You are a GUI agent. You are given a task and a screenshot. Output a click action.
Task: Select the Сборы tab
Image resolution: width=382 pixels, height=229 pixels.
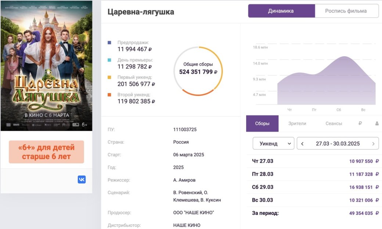(262, 124)
